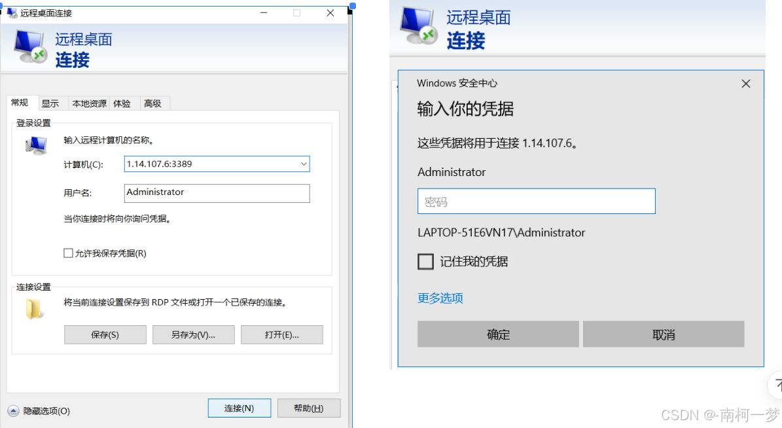Switch to the 高级 tab
Screen dimensions: 782x428
(x=152, y=103)
